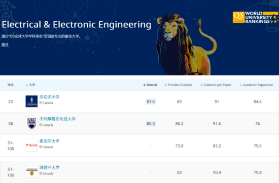The height and width of the screenshot is (183, 279).
Task: Open the 滑铁卢大学 university link
Action: [x=50, y=167]
